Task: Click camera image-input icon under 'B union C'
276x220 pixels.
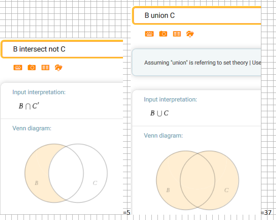Action: pos(163,34)
